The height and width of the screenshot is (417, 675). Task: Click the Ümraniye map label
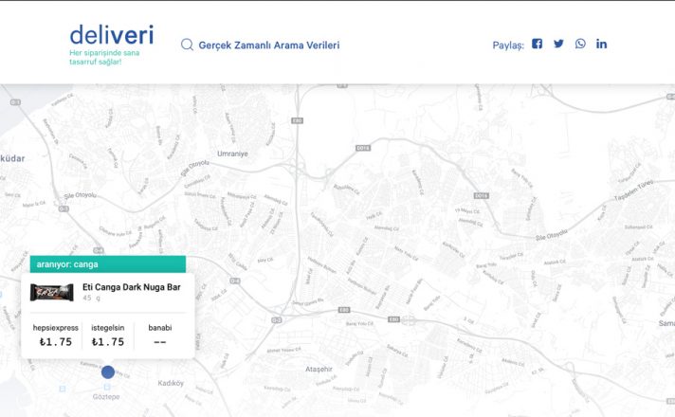[232, 154]
